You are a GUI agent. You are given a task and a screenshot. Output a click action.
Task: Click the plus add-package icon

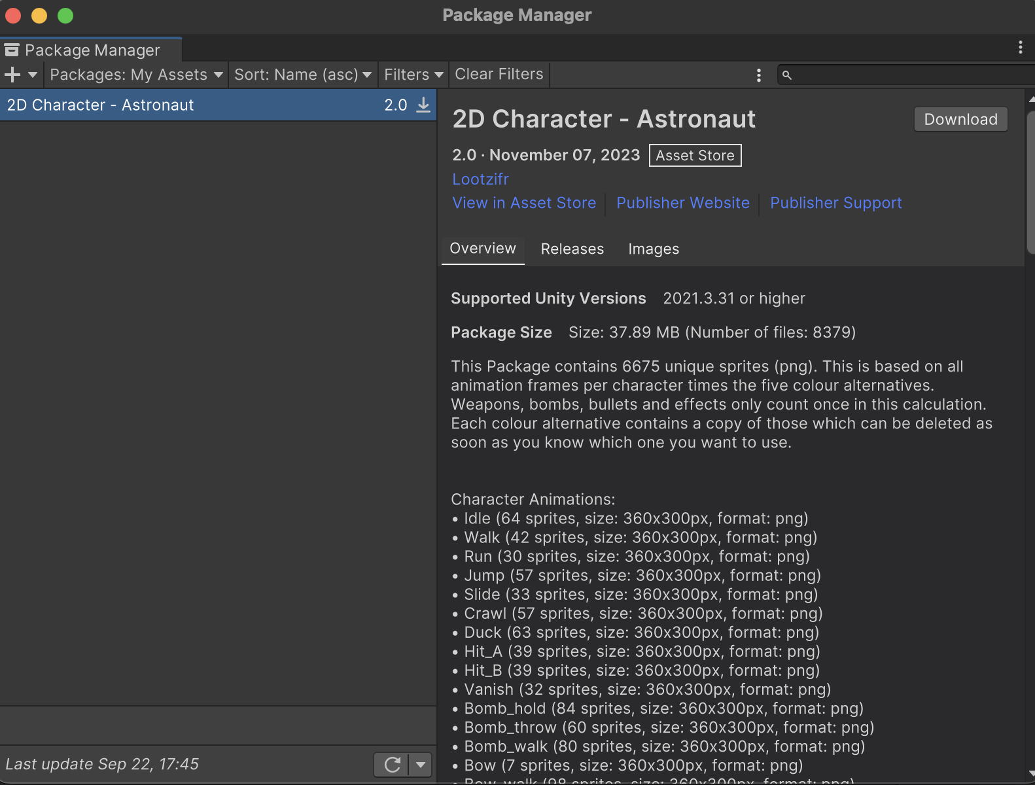[12, 75]
